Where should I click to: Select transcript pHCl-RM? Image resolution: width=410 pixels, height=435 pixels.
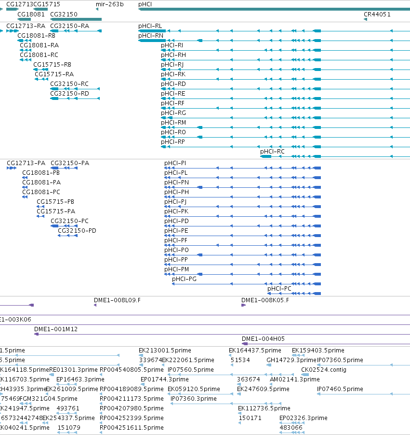173,123
